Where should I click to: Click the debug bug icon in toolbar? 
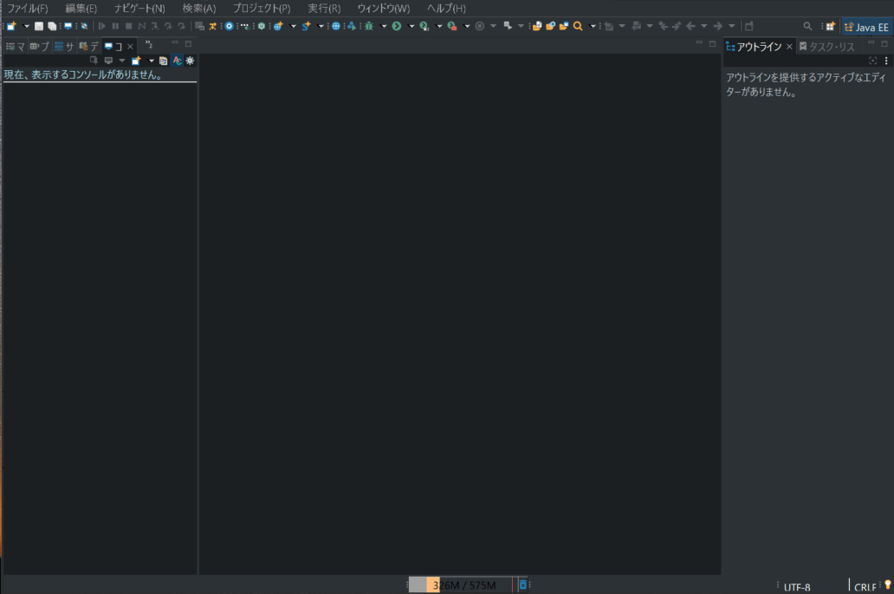point(369,26)
